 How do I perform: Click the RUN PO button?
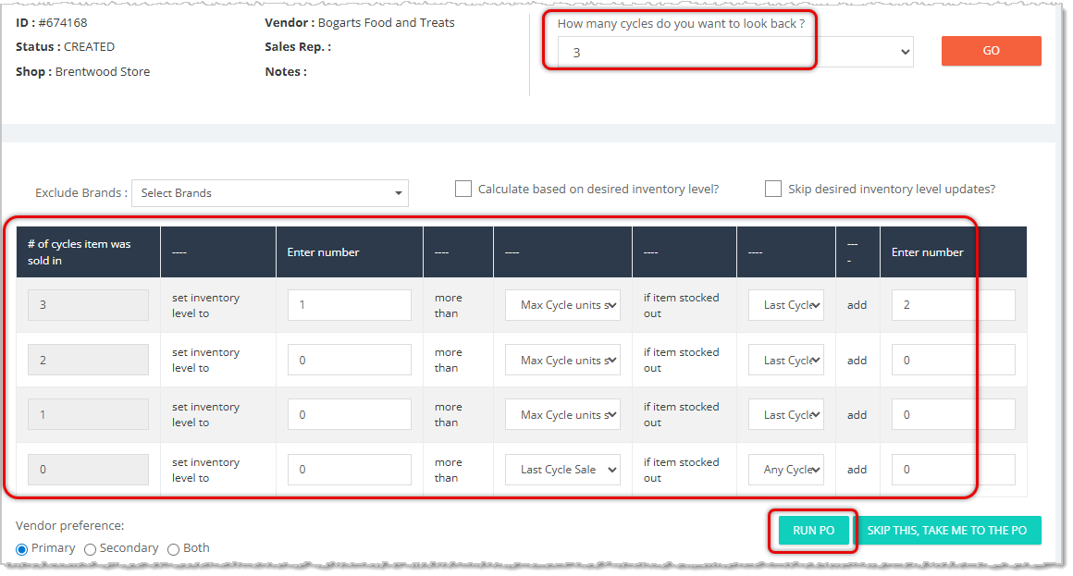(813, 530)
